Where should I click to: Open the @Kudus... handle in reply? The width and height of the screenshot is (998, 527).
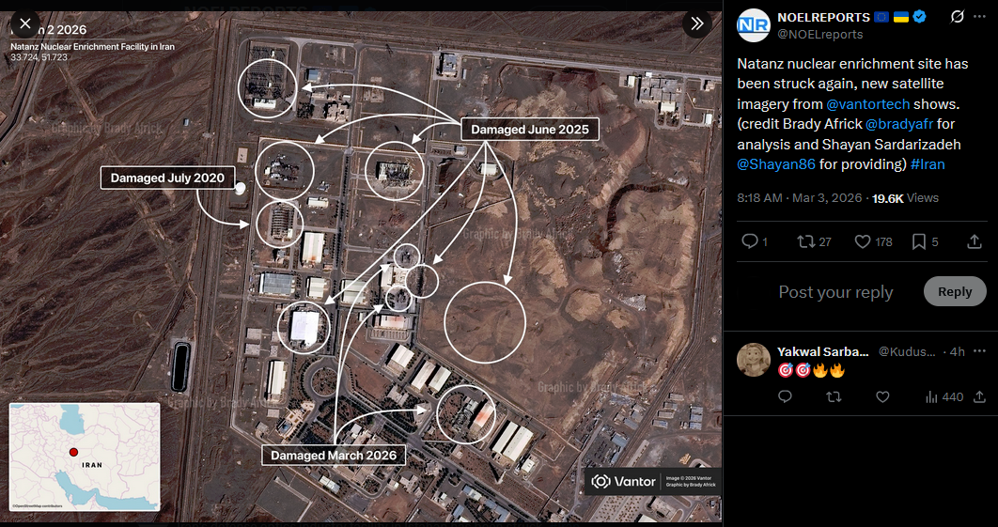click(x=907, y=352)
